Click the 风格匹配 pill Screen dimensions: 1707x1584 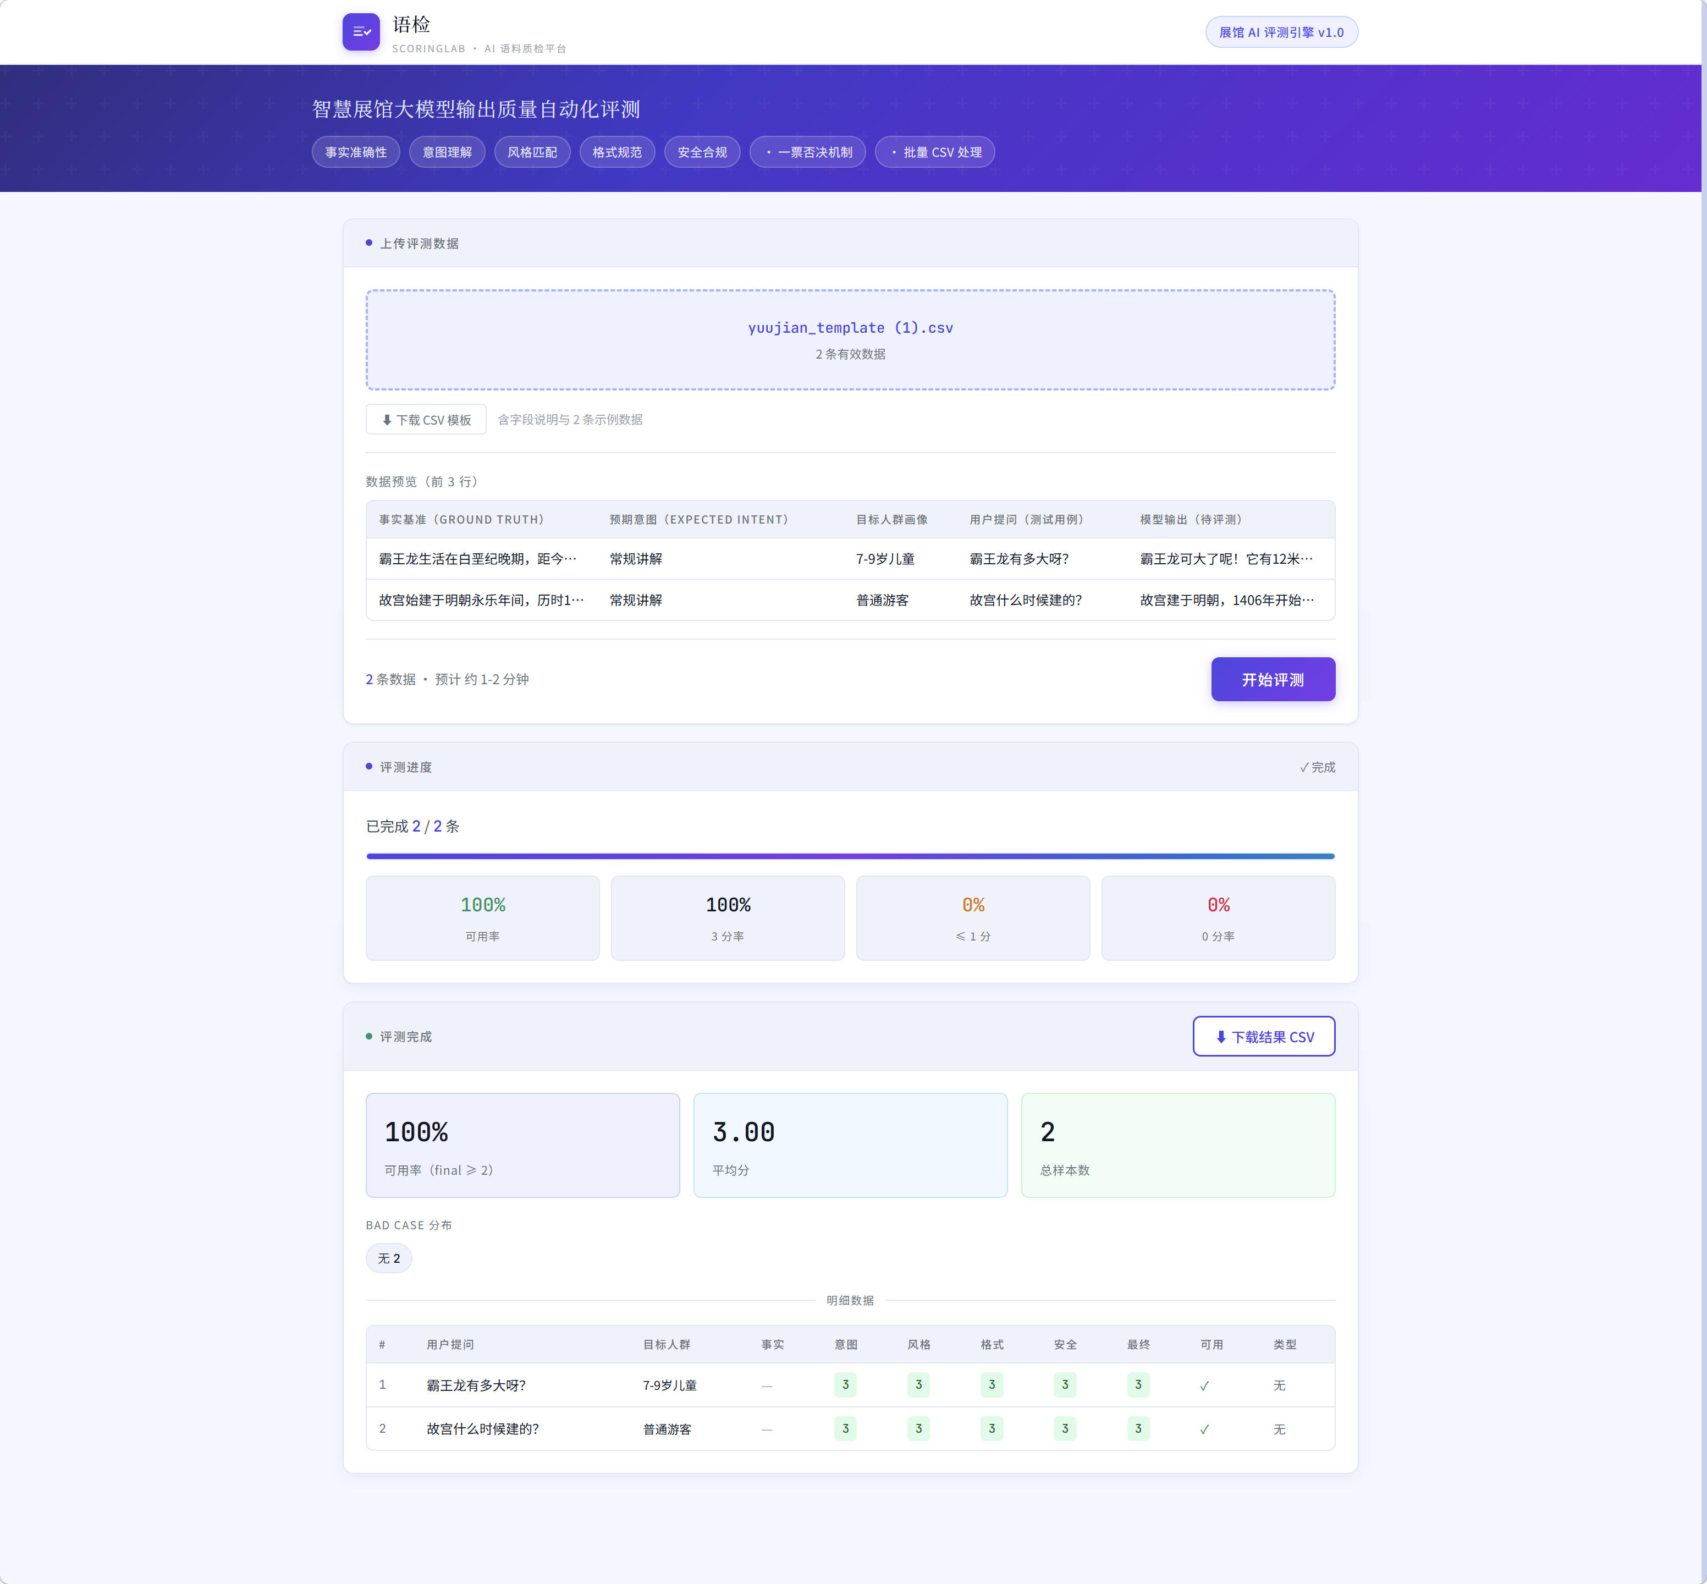point(531,152)
